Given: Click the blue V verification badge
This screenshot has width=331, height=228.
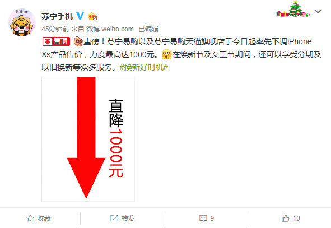Looking at the screenshot, I should [x=80, y=16].
